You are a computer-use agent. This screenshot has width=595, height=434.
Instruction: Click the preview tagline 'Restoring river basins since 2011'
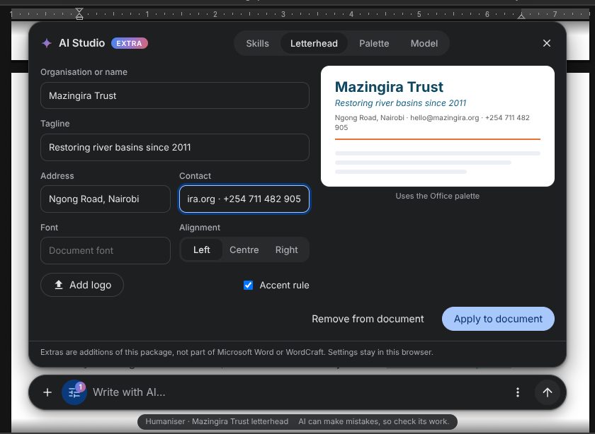pos(400,103)
